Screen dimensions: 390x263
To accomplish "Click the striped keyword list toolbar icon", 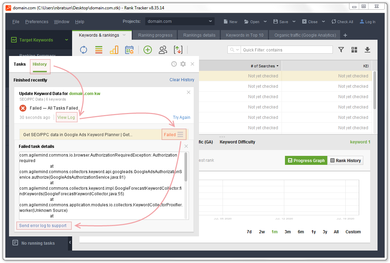I will [99, 50].
